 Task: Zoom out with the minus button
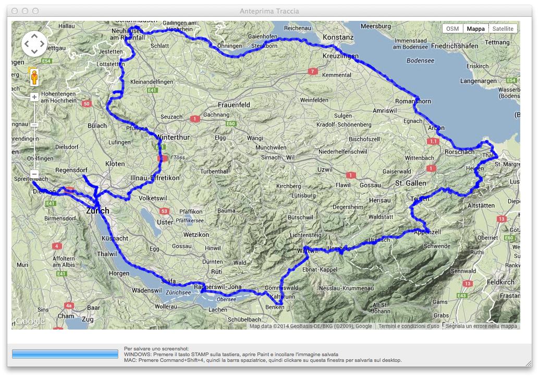[34, 174]
